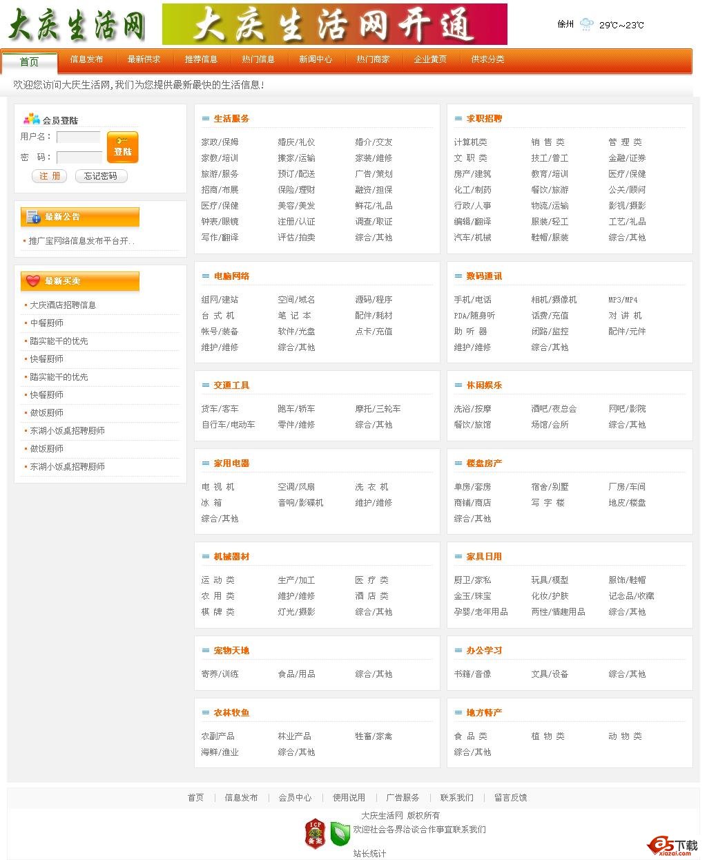Click the 忘记密码 forgot password button
This screenshot has height=860, width=707.
coord(101,176)
